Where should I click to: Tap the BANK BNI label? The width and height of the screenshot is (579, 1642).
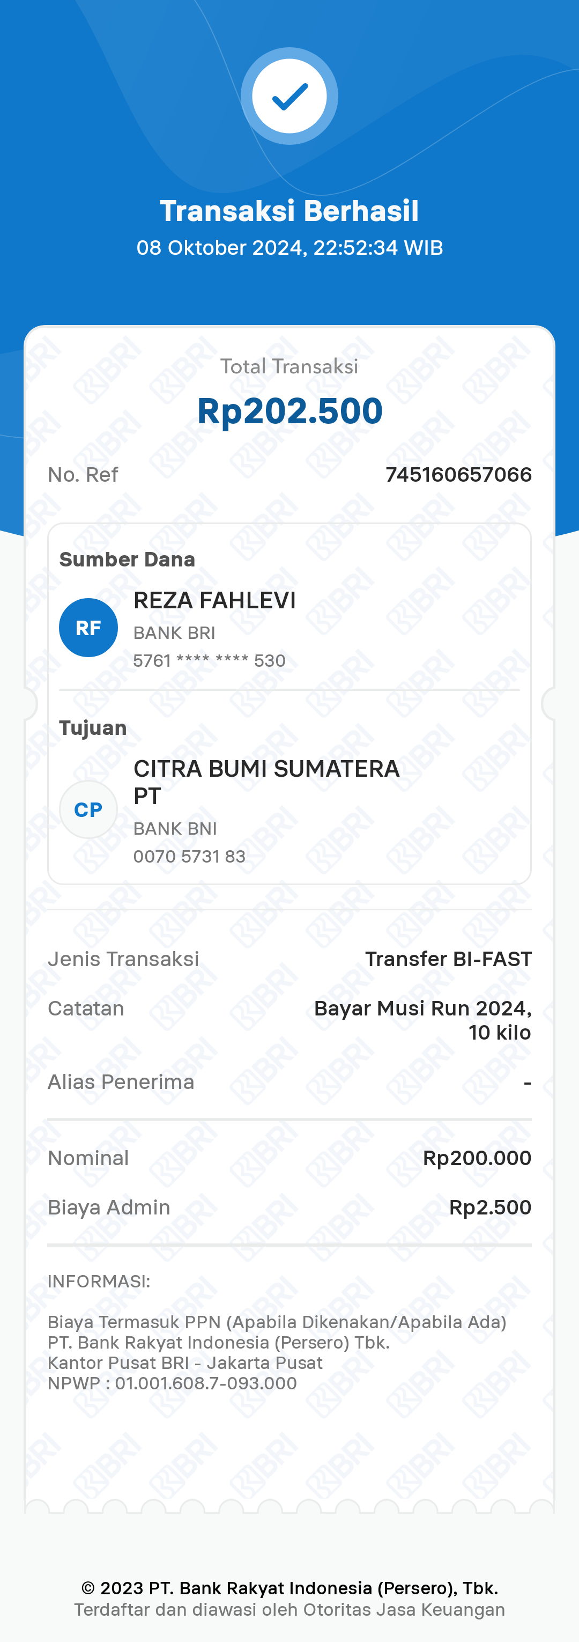(175, 829)
